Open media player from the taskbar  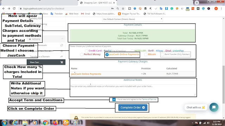click(35, 123)
